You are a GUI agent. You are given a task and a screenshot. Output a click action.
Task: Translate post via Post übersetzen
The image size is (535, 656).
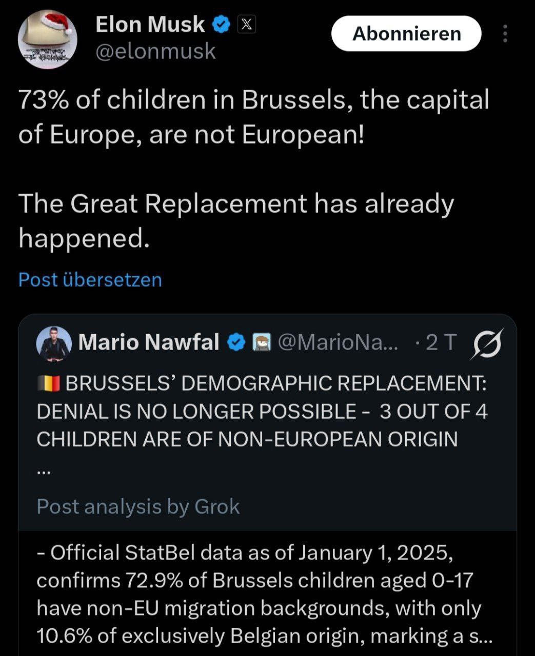90,280
